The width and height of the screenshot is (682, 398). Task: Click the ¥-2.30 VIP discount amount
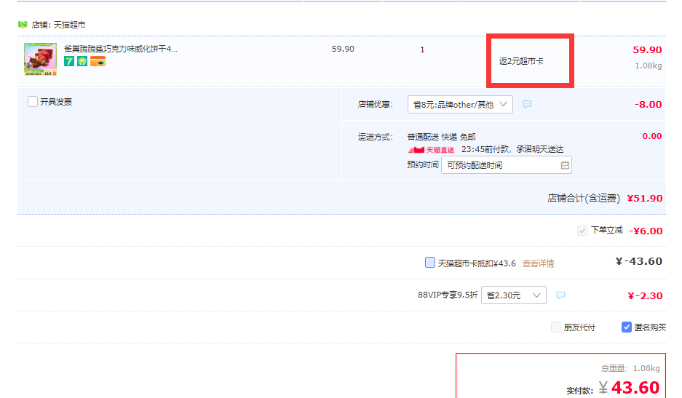click(645, 296)
